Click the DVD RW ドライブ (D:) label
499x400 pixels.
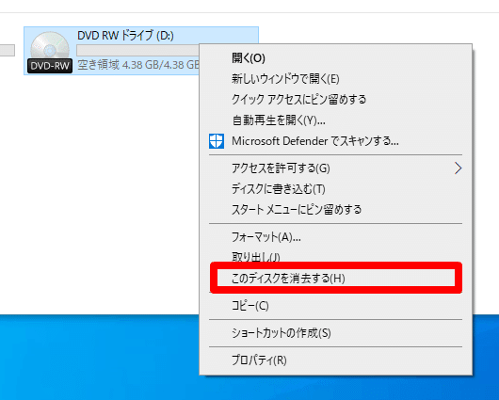[x=125, y=36]
